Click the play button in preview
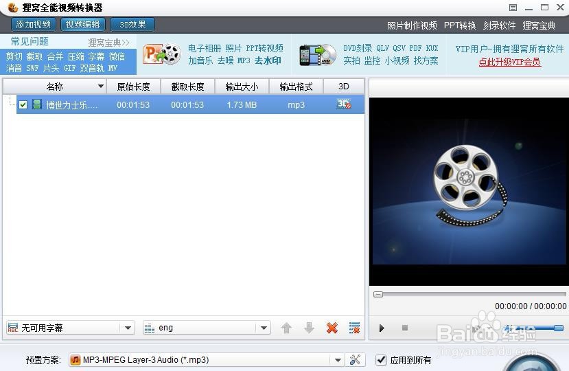 coord(382,328)
